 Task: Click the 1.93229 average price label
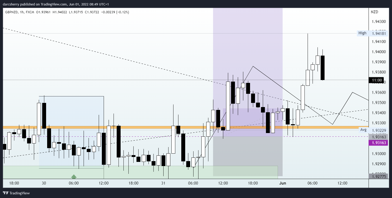pos(378,130)
